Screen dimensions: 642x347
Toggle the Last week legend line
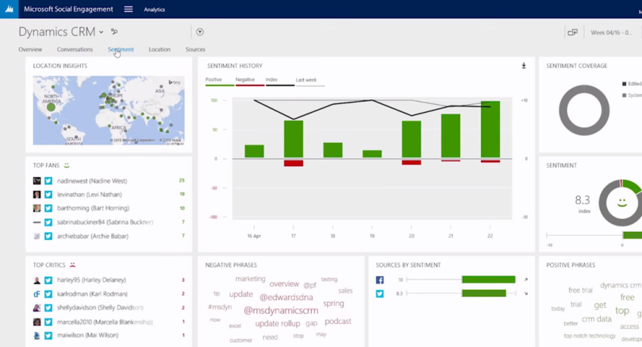coord(310,81)
